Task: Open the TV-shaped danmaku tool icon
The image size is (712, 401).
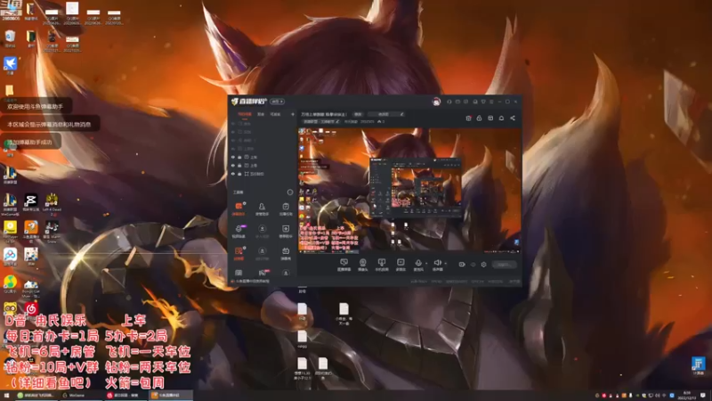Action: click(286, 253)
